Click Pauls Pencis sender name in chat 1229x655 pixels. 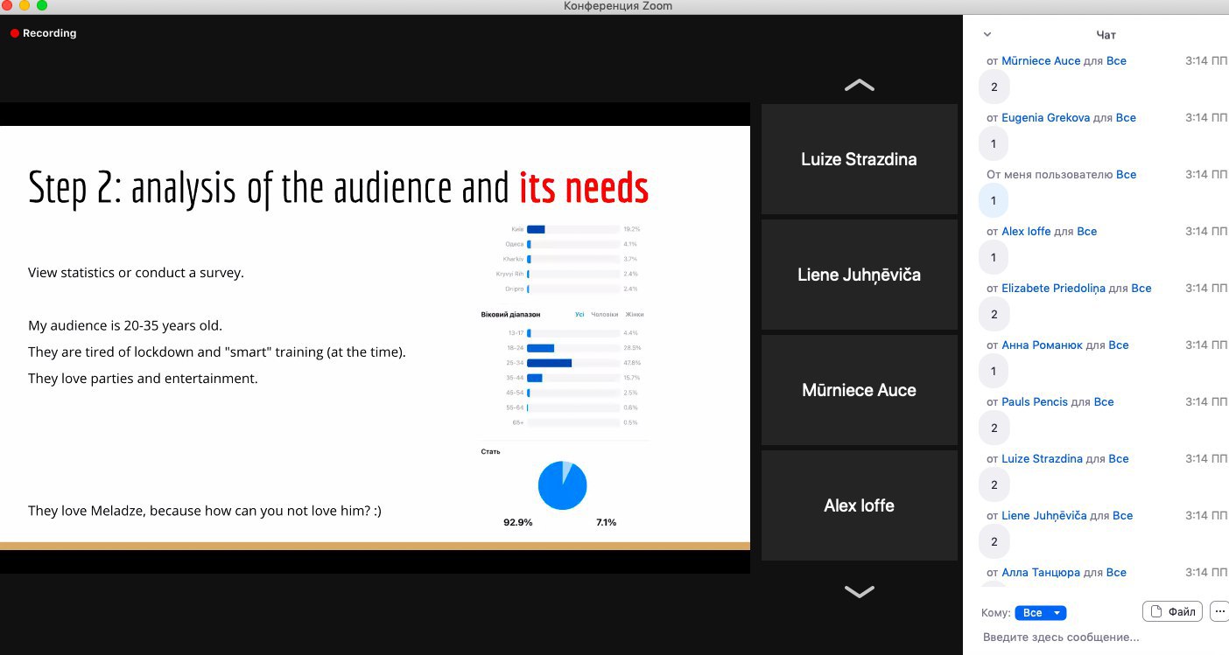[x=1035, y=402]
